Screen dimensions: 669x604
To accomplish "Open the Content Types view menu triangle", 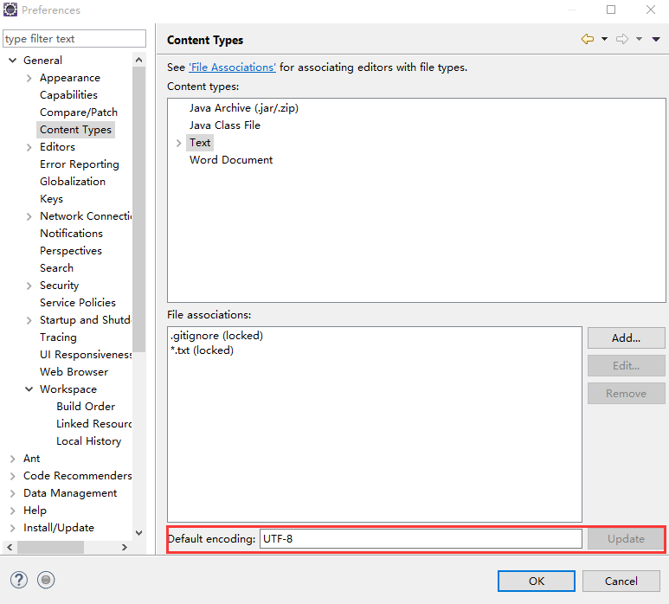I will [656, 39].
